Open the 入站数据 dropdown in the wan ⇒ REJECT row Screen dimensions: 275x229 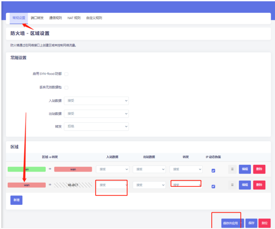coord(112,185)
